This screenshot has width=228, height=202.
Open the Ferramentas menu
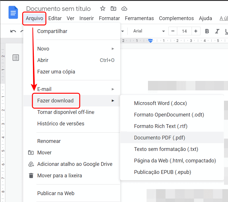point(139,18)
